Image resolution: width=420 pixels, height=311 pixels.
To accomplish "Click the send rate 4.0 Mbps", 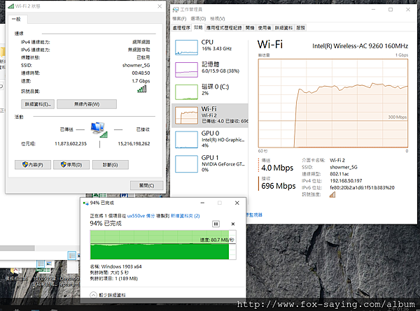I will coord(277,168).
